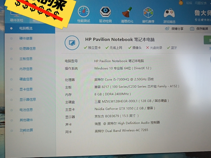The height and width of the screenshot is (158, 211).
Task: Click the 鲁大师 logo text
Action: 203,13
